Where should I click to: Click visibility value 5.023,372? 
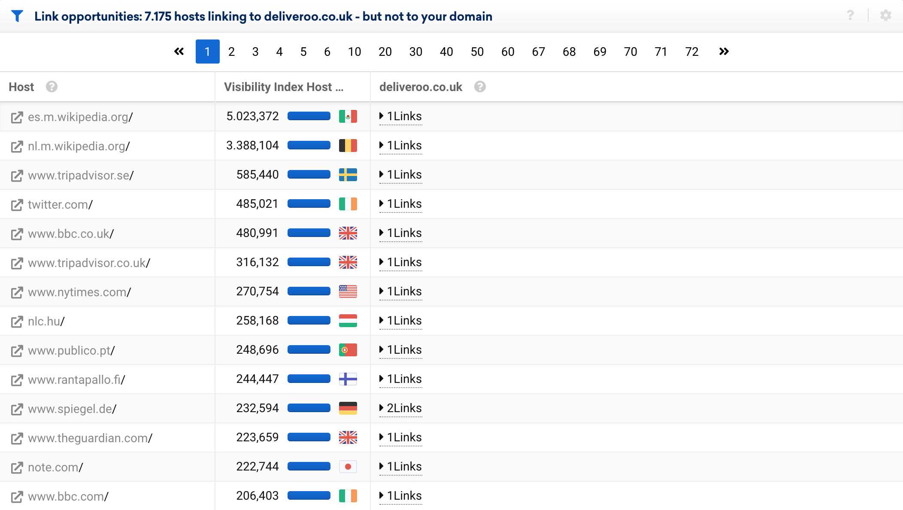(x=252, y=116)
